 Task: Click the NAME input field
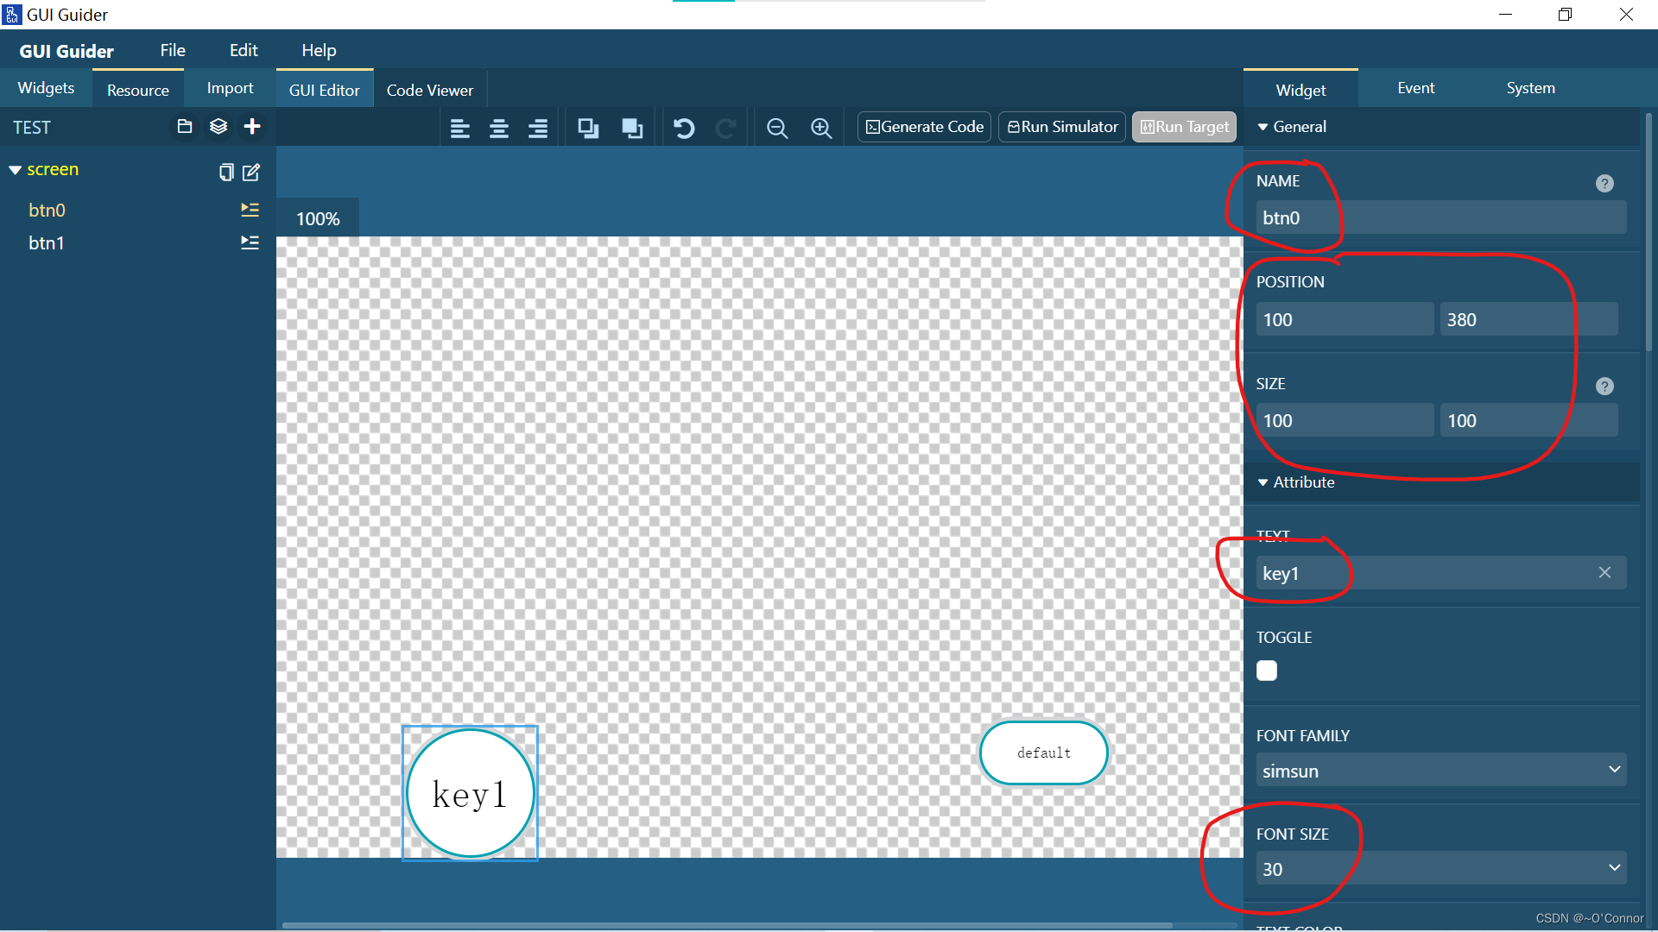tap(1440, 217)
